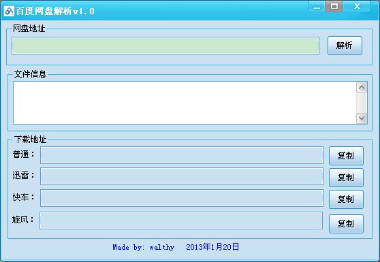
Task: Copy the 快车 download link with 复制
Action: pyautogui.click(x=346, y=199)
